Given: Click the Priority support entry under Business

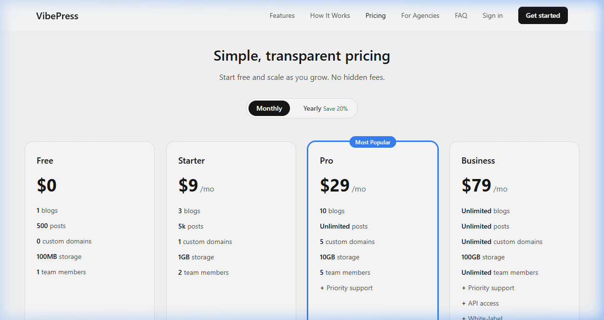Looking at the screenshot, I should click(488, 288).
